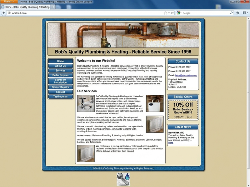Go to the Contact page
250x187 pixels.
coord(60,92)
